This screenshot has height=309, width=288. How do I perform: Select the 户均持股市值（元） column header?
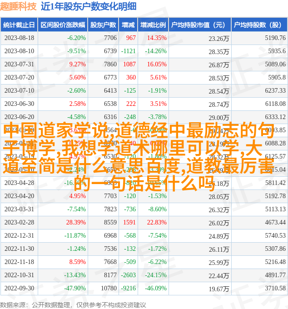tap(199, 25)
